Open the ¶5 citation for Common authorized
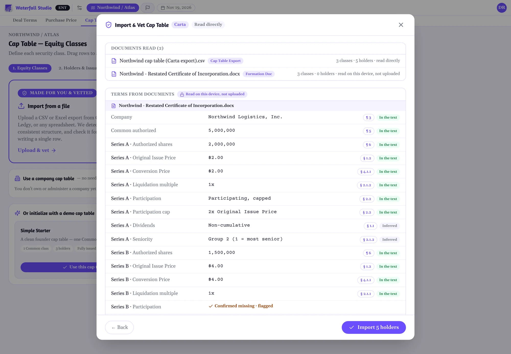The image size is (511, 354). [368, 131]
